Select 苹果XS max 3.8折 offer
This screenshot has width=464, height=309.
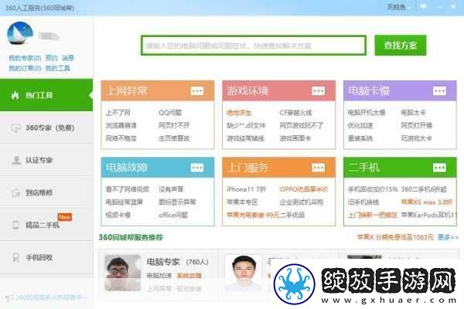[x=427, y=202]
